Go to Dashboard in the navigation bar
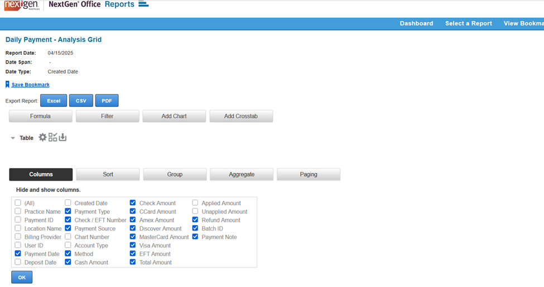The width and height of the screenshot is (544, 287). coord(416,23)
